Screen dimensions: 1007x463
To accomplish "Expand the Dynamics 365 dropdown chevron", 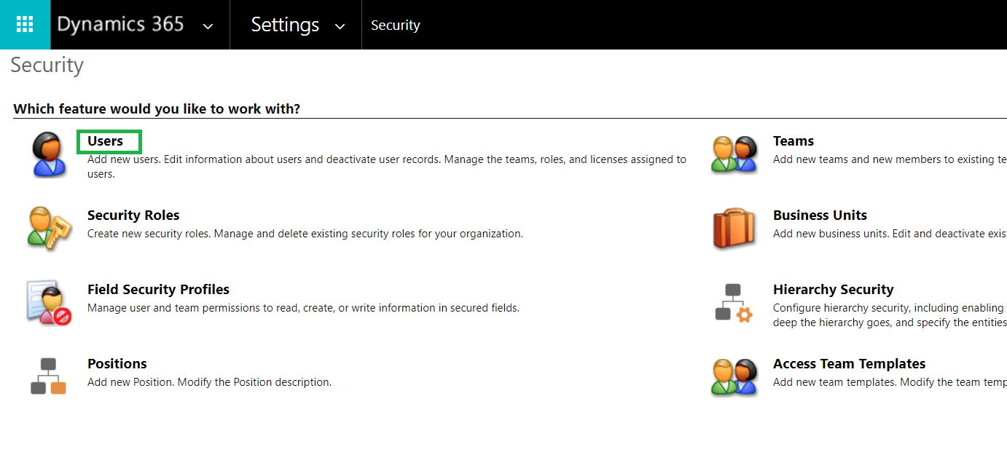I will point(208,26).
